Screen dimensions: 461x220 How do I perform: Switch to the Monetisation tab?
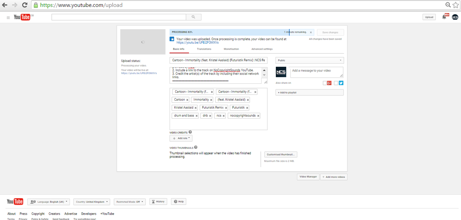point(231,49)
